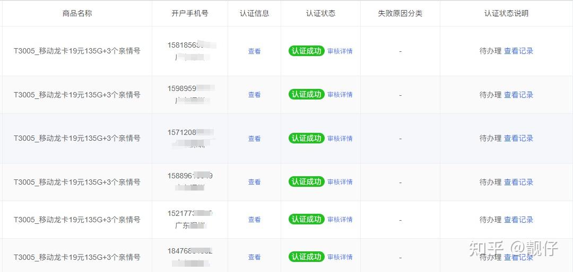Click 认证成功 badge in the 158896 row
Image resolution: width=573 pixels, height=272 pixels.
tap(306, 182)
